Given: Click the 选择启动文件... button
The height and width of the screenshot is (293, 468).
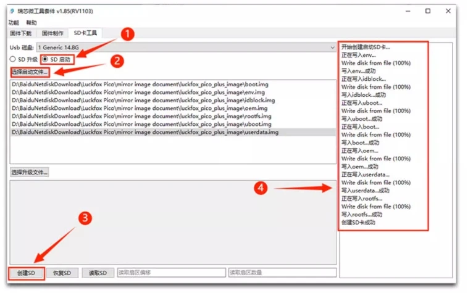Looking at the screenshot, I should coord(30,73).
